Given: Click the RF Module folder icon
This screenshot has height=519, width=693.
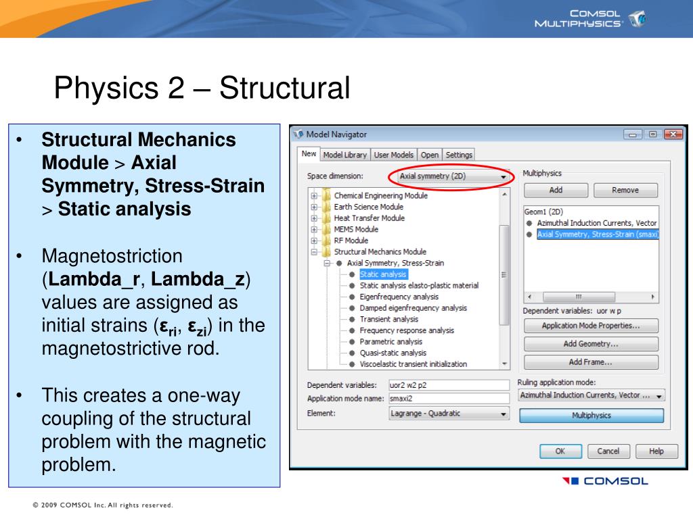Looking at the screenshot, I should click(x=326, y=240).
